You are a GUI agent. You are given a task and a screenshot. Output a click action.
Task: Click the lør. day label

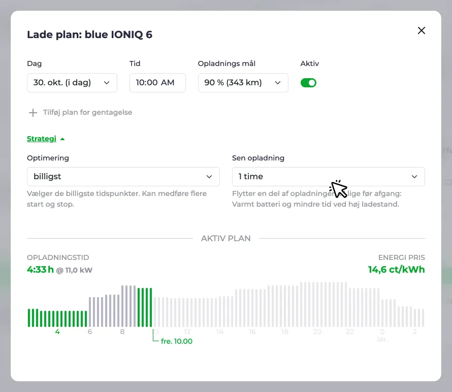pos(382,340)
